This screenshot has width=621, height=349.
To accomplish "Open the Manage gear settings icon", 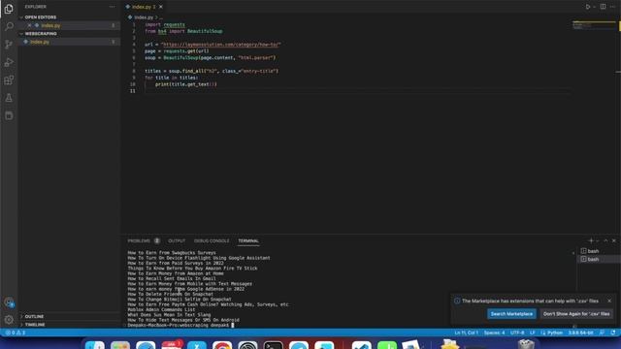I will (9, 319).
